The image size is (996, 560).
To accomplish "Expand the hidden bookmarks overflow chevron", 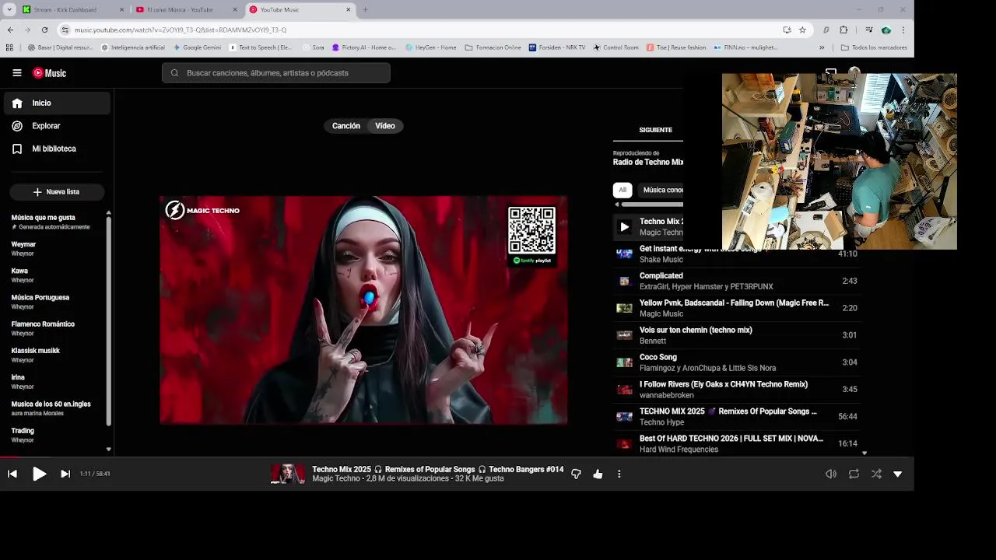I will click(x=822, y=47).
